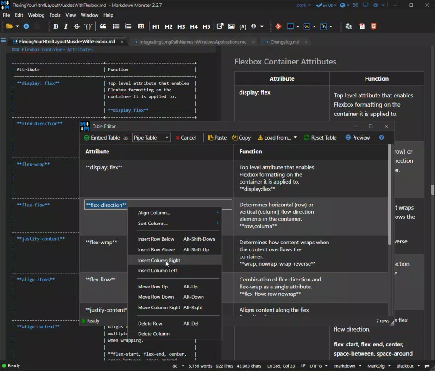Open the Dark theme dropdown

(x=303, y=5)
